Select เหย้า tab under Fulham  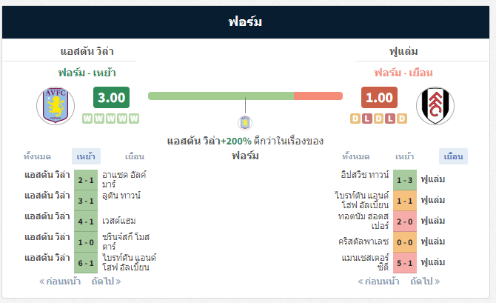click(405, 156)
